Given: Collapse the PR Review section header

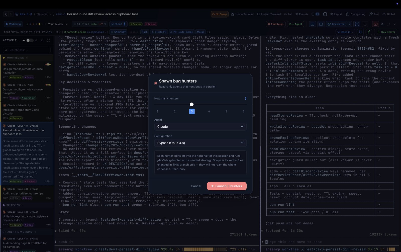Looking at the screenshot, I should click(x=27, y=205).
